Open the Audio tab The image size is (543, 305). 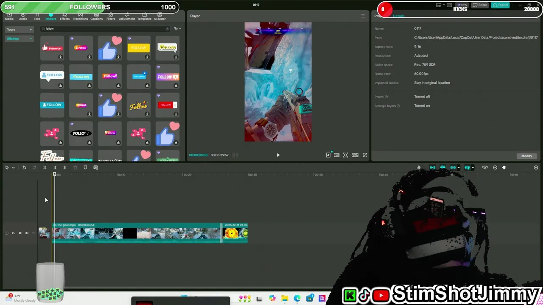[x=23, y=17]
